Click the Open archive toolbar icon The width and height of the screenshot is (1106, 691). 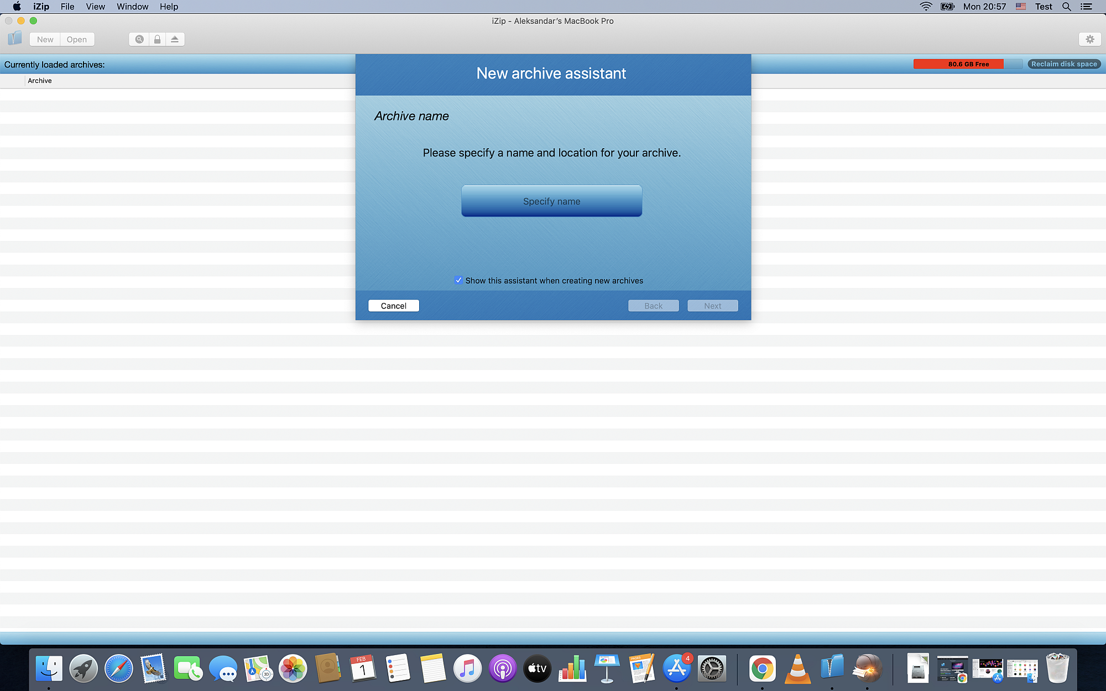77,39
